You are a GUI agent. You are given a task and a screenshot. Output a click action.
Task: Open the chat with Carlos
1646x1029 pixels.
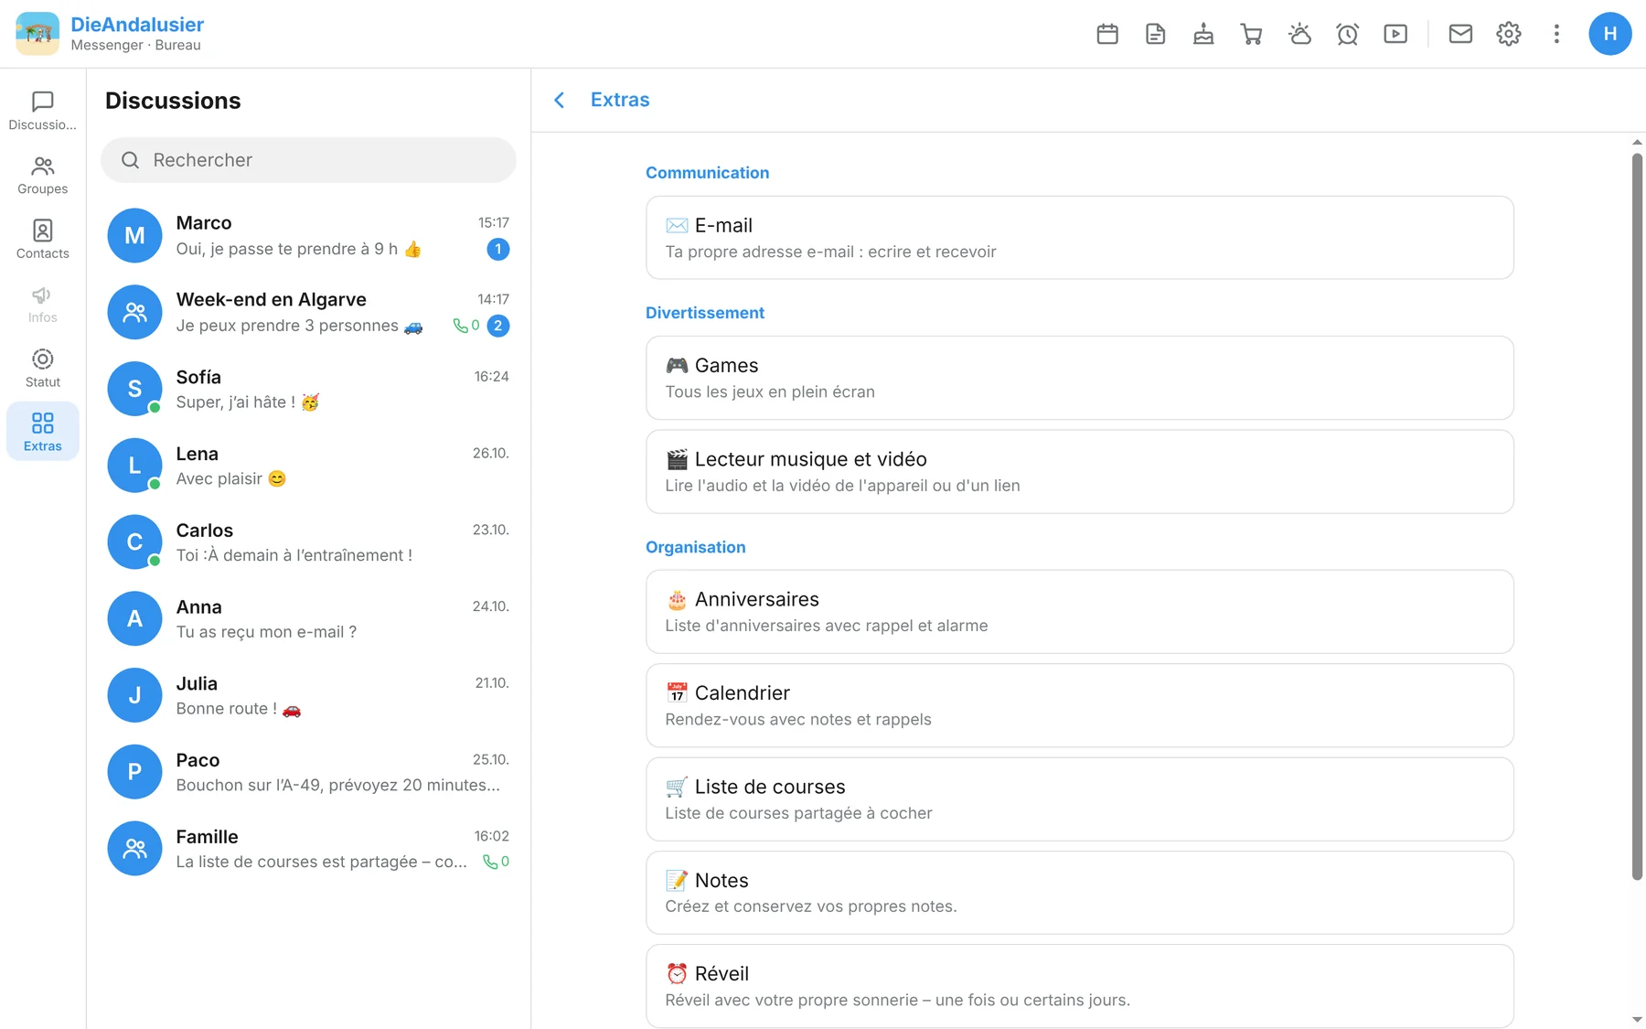point(308,542)
